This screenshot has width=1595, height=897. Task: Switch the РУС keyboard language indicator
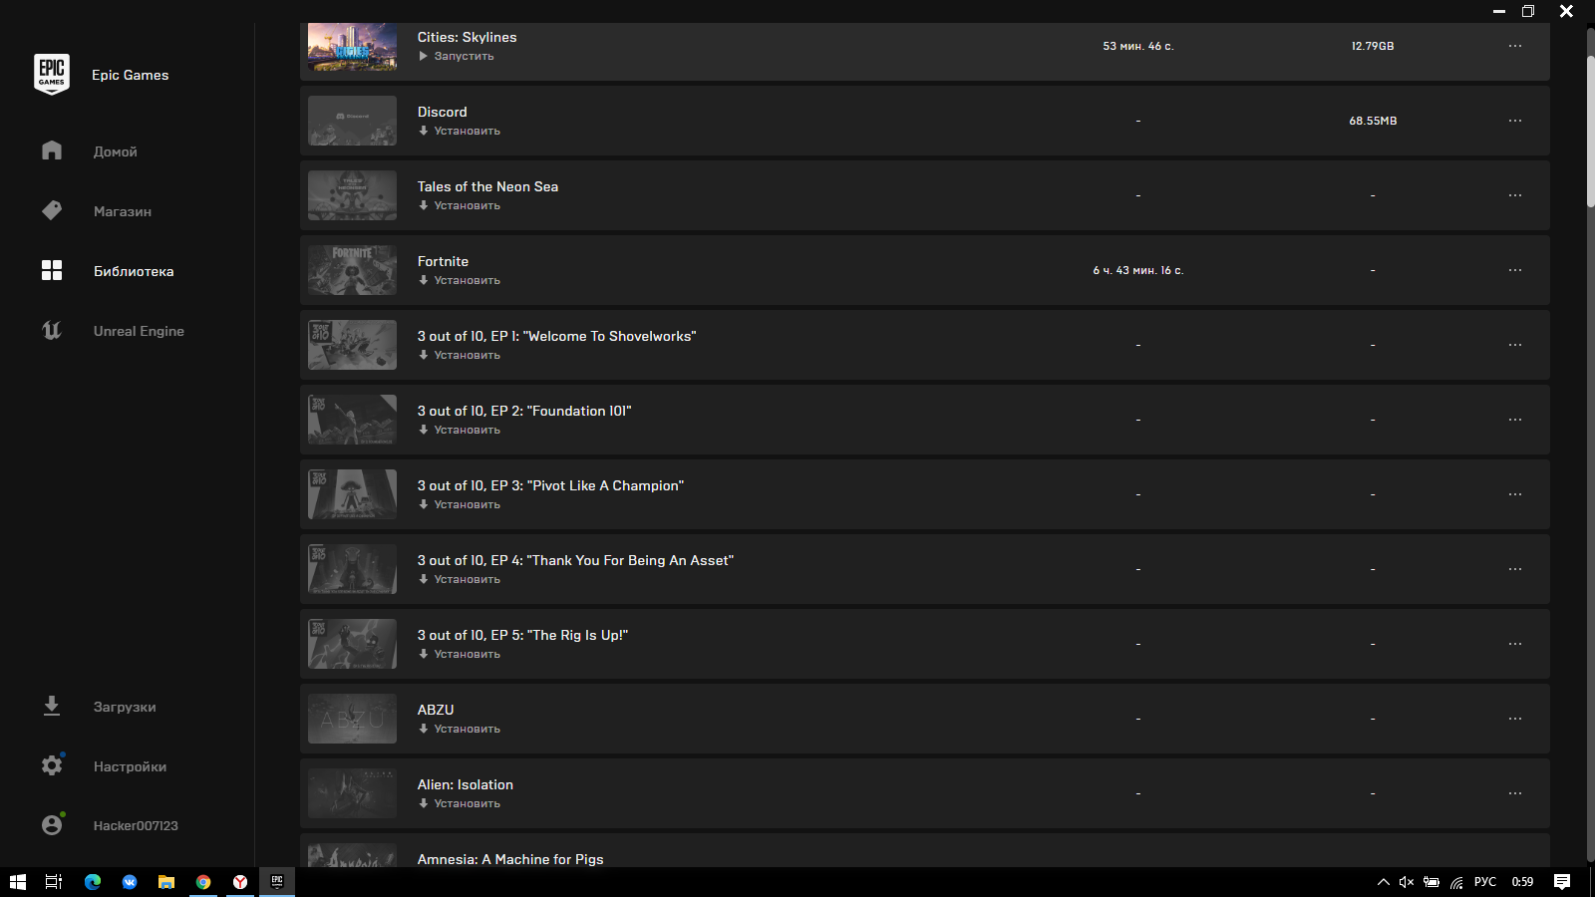pyautogui.click(x=1485, y=882)
